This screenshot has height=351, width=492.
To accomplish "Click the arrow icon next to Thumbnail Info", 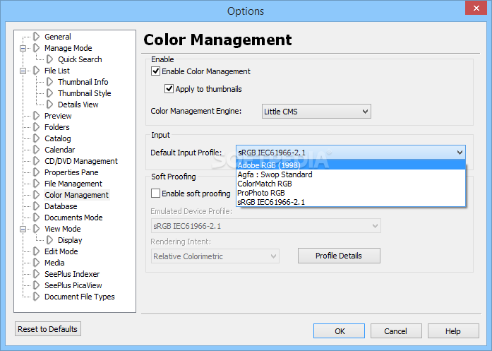I will [50, 82].
